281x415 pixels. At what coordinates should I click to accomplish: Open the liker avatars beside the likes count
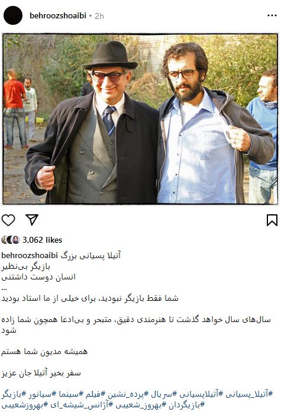(x=11, y=240)
